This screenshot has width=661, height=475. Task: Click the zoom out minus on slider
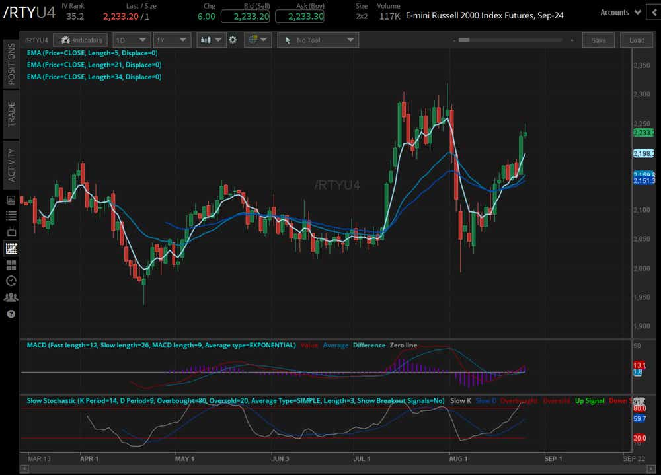(455, 40)
